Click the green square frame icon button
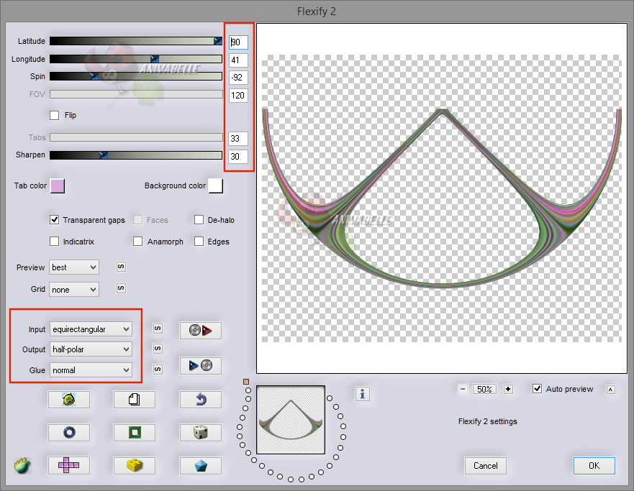This screenshot has width=634, height=491. [135, 433]
